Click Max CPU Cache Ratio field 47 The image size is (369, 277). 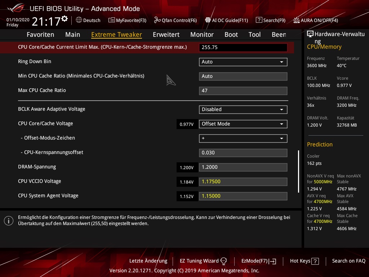(243, 91)
